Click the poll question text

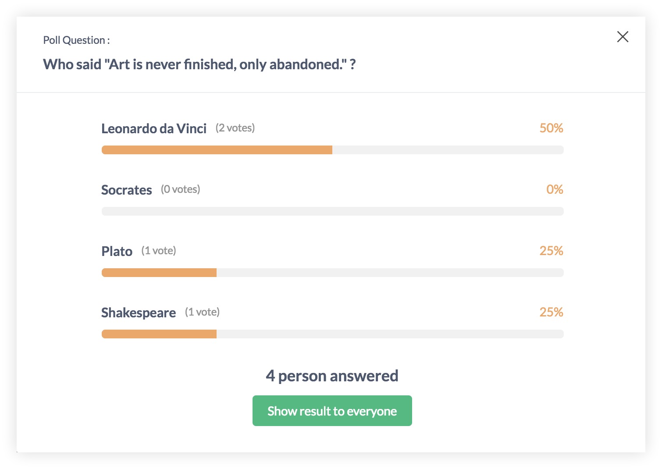coord(199,64)
